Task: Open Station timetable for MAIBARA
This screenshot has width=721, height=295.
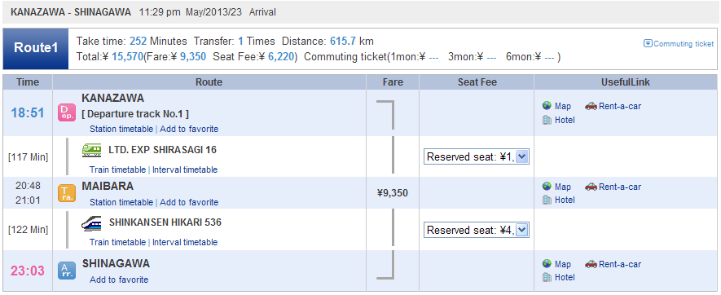Action: pyautogui.click(x=121, y=202)
